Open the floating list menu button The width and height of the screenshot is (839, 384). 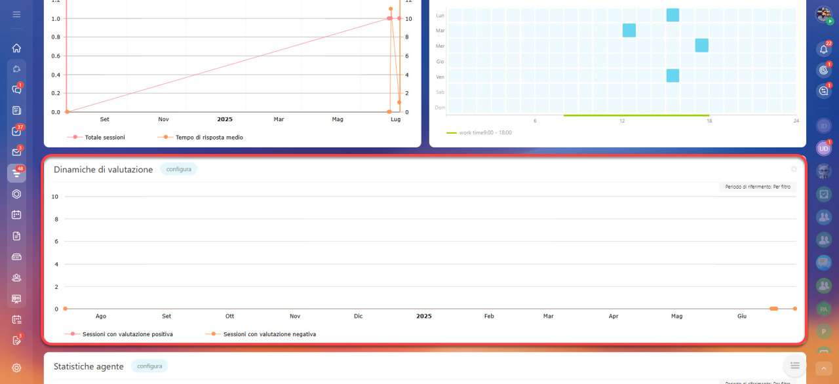795,365
